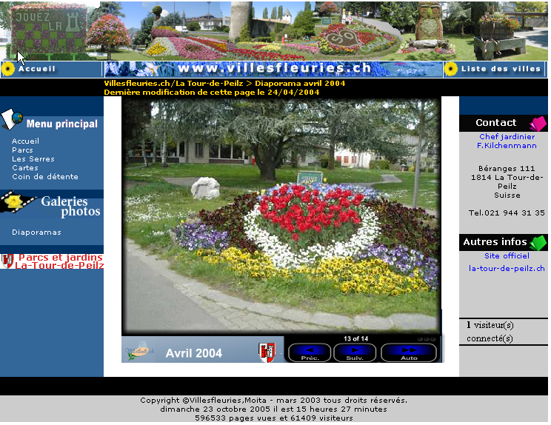This screenshot has width=551, height=425.
Task: Open Diaporamas under Galeries photos
Action: (x=36, y=232)
